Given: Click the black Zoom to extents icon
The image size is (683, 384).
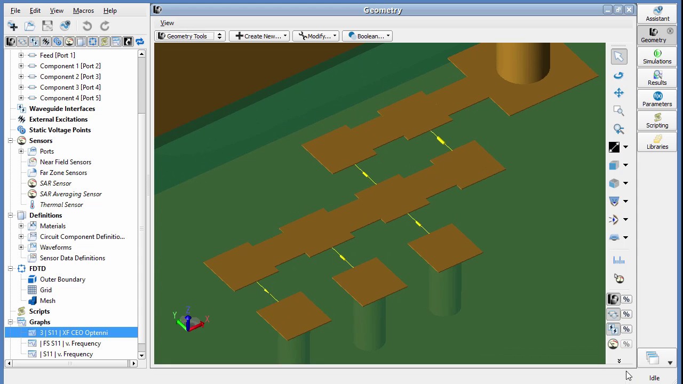Looking at the screenshot, I should coord(614,147).
